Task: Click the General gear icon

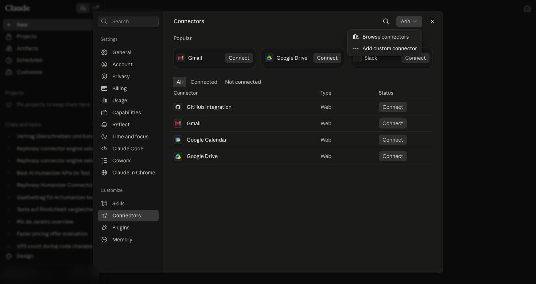Action: [x=104, y=52]
